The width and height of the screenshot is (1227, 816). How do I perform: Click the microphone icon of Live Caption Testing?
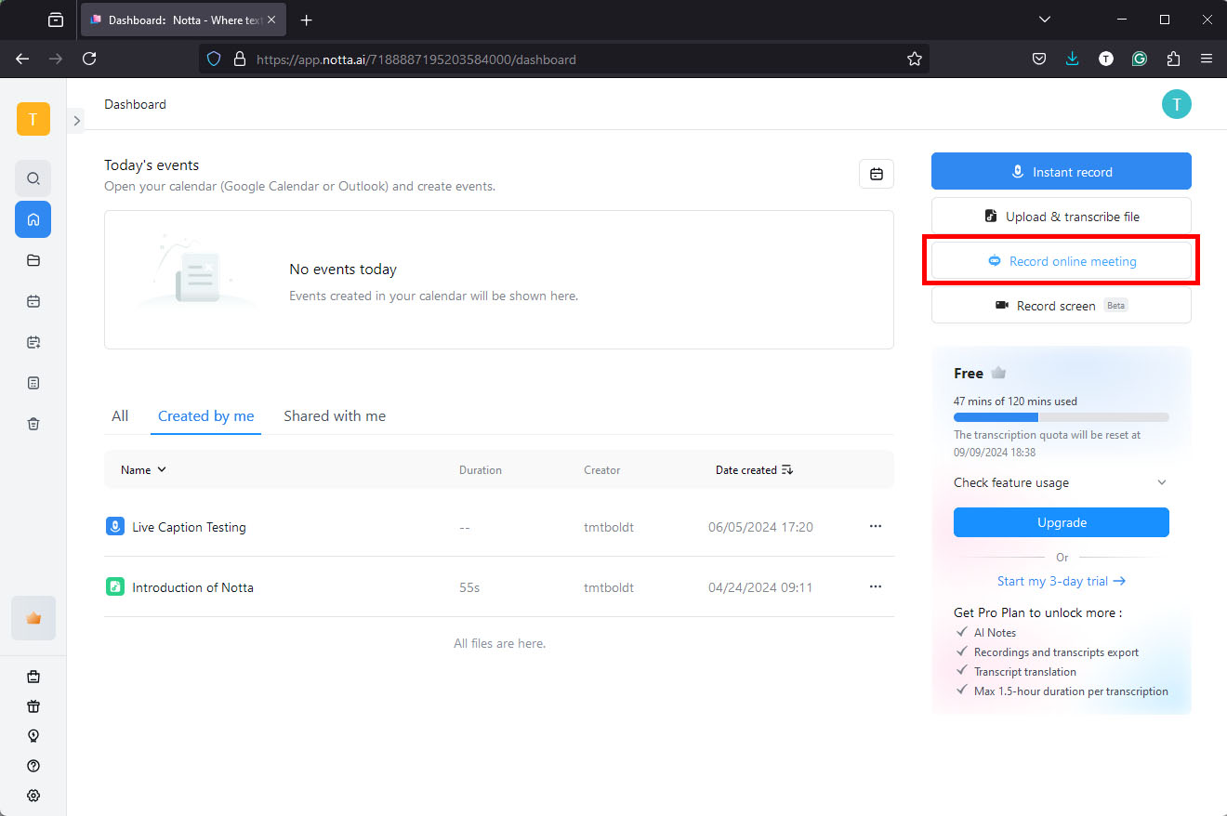115,527
